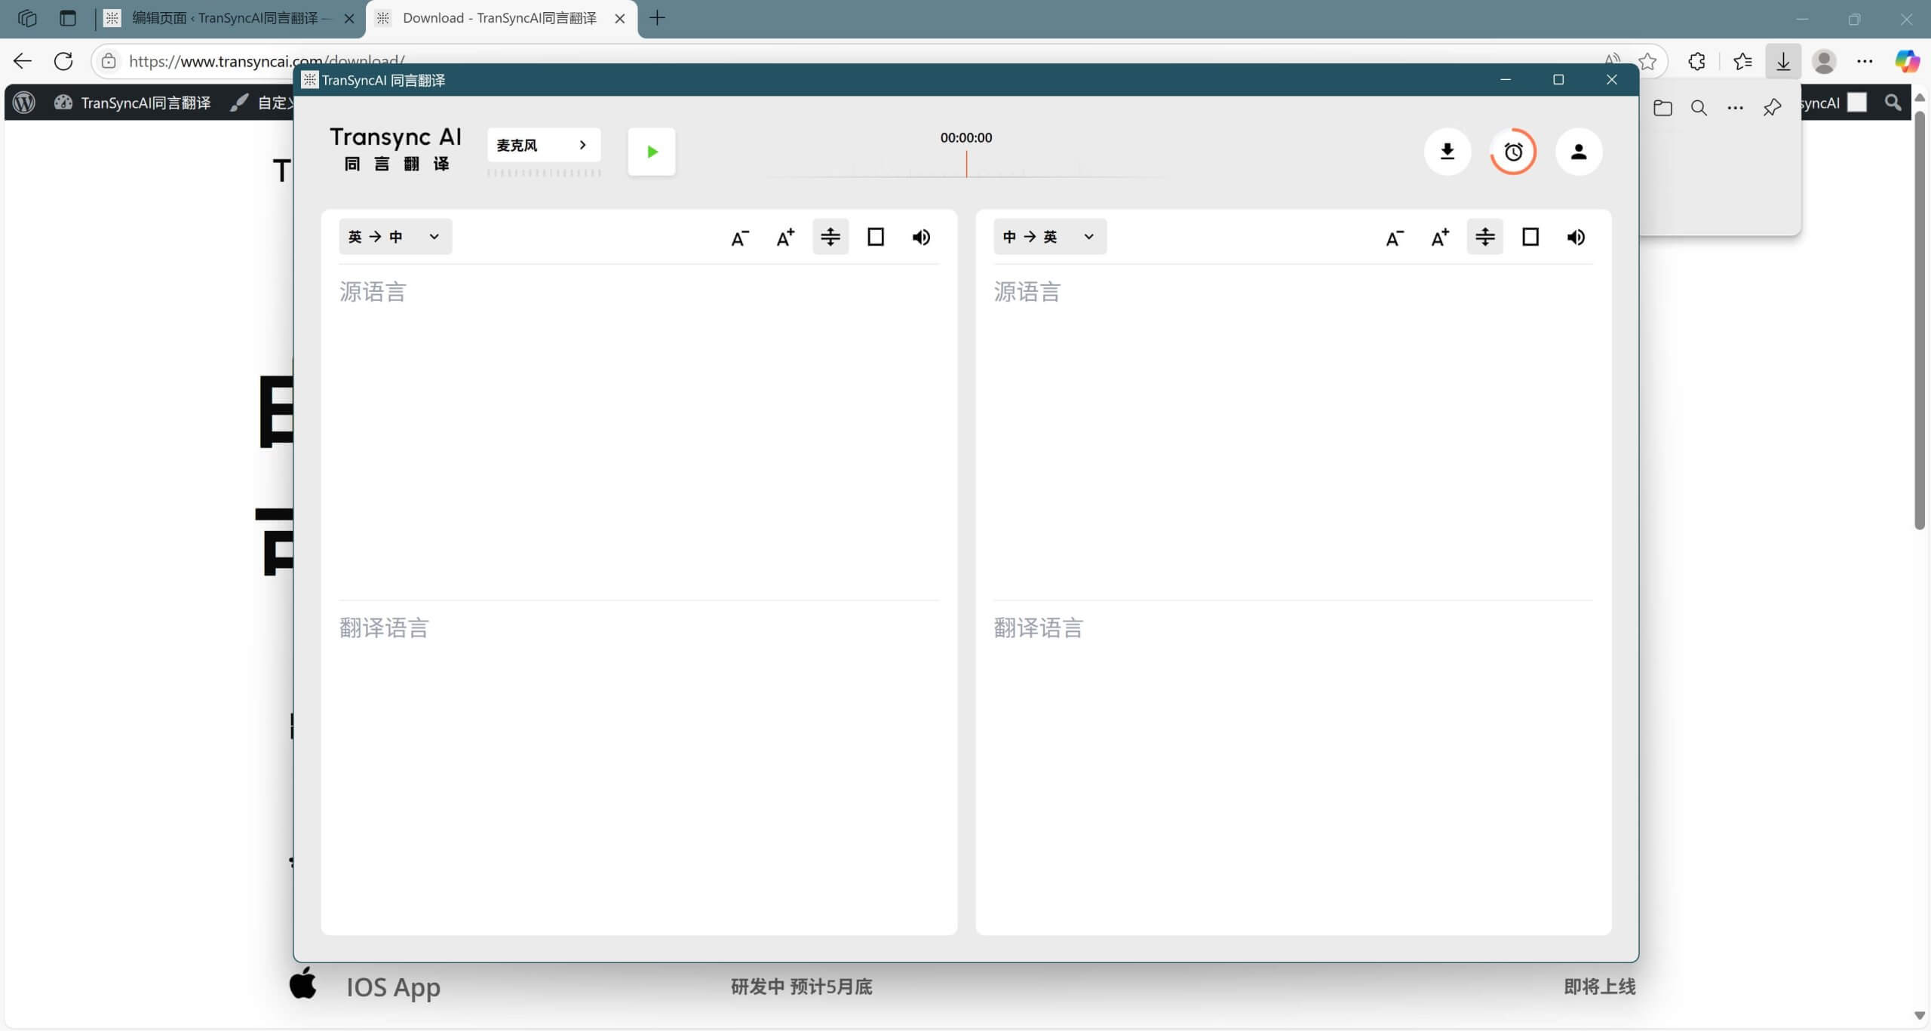Open Edge workspaces icon at top left
The width and height of the screenshot is (1931, 1031).
27,18
